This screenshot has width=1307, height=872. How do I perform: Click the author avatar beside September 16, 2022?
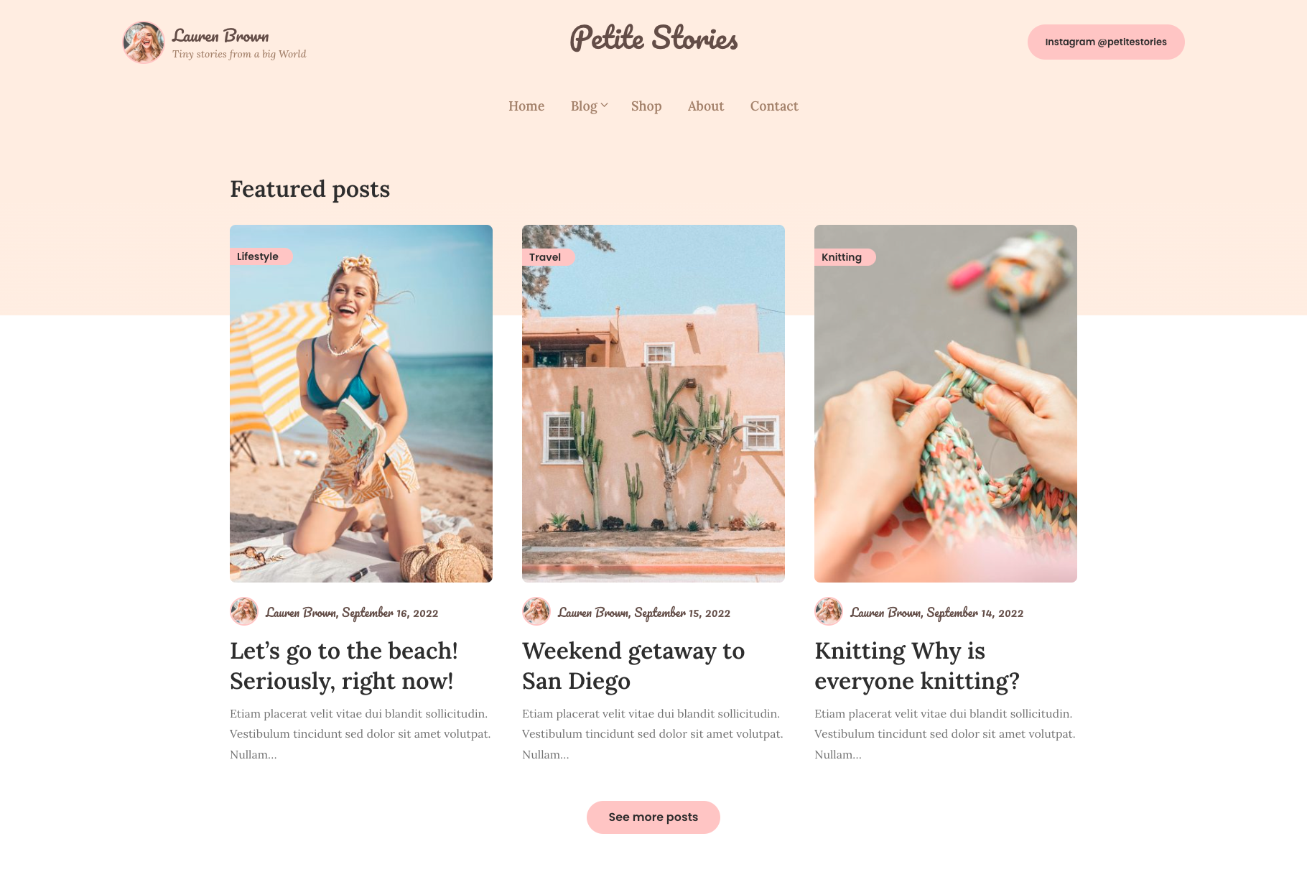(x=244, y=611)
